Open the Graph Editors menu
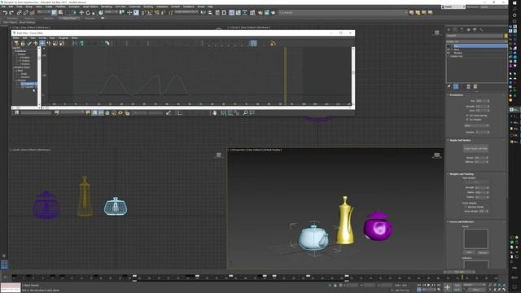 (90, 7)
